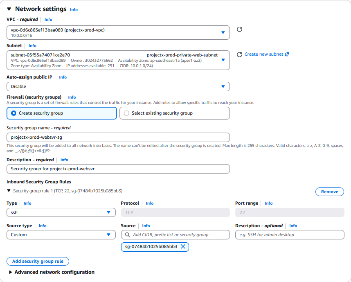Open Info link next to Subnet
The height and width of the screenshot is (282, 351).
click(x=32, y=46)
